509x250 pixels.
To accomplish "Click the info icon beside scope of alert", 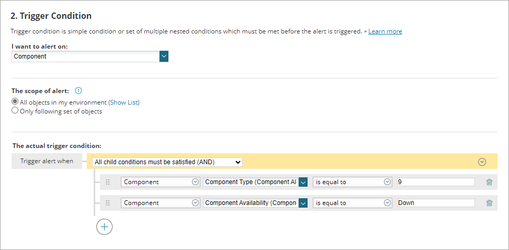I will click(78, 90).
